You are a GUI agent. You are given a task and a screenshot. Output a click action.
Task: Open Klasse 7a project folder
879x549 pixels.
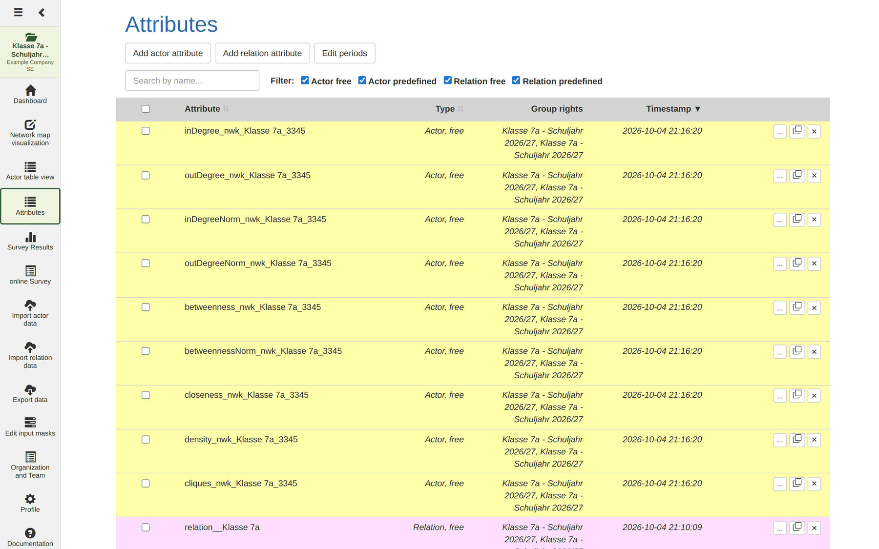[x=30, y=52]
